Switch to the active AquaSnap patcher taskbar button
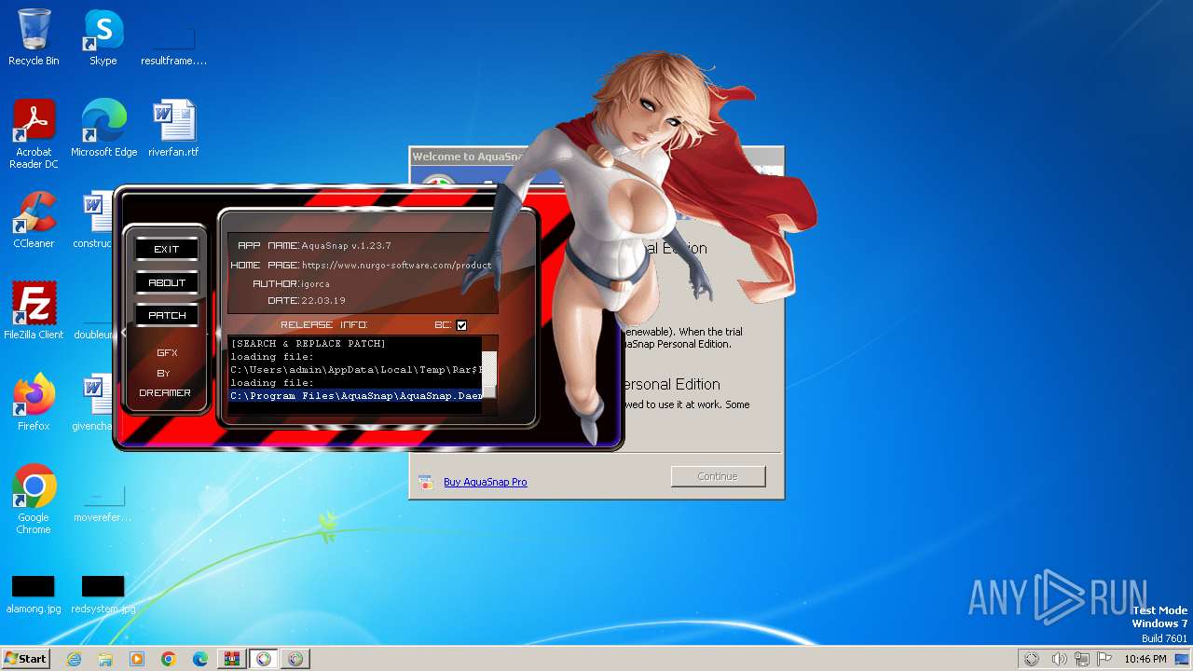1193x671 pixels. [x=264, y=659]
